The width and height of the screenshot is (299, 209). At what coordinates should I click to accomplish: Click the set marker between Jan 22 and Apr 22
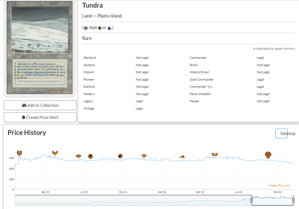click(x=182, y=157)
